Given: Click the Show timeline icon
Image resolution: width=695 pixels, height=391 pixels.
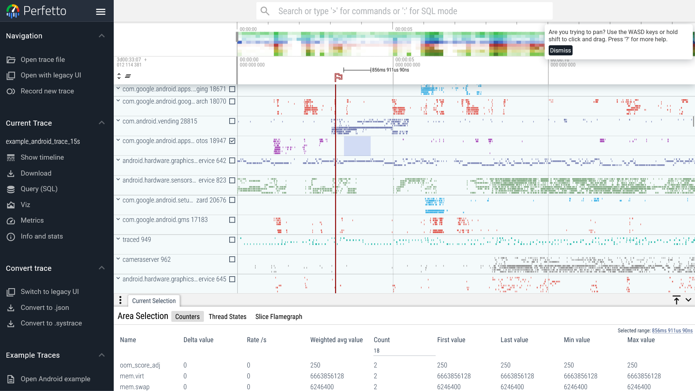Looking at the screenshot, I should (x=11, y=157).
